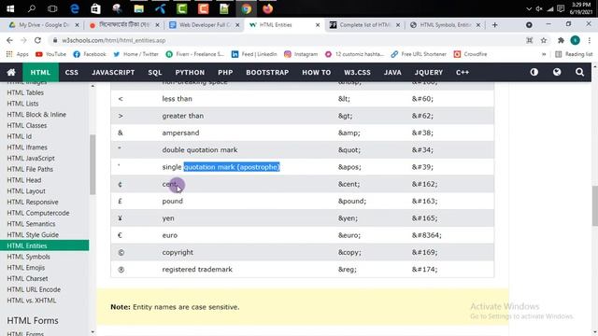Click the &#162; entity number cell
Viewport: 598px width, 336px height.
point(424,184)
